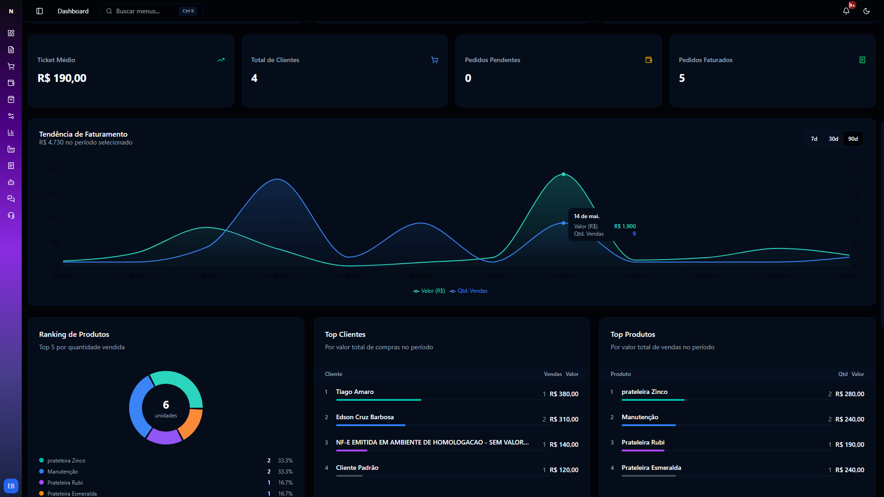Open the receipt icon in sidebar
The width and height of the screenshot is (884, 497).
pos(11,166)
